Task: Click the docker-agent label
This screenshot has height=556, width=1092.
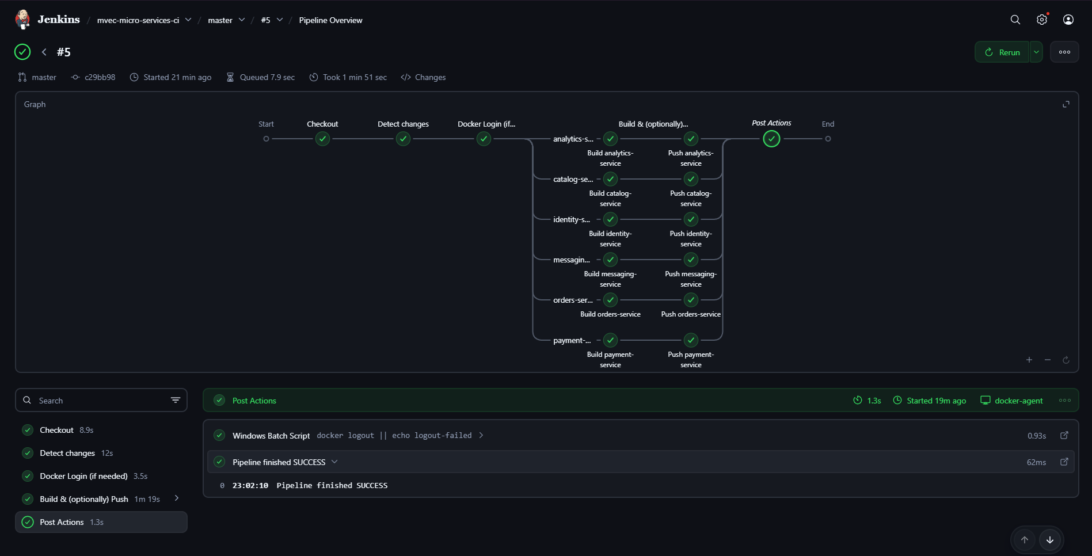Action: [x=1011, y=401]
